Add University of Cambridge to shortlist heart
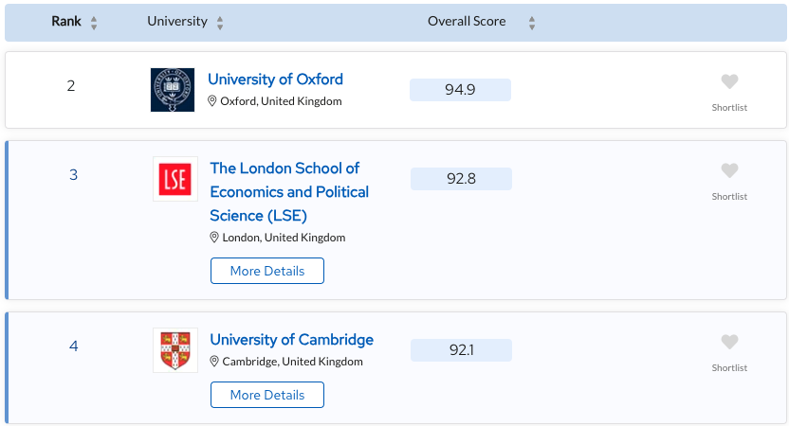 [729, 342]
